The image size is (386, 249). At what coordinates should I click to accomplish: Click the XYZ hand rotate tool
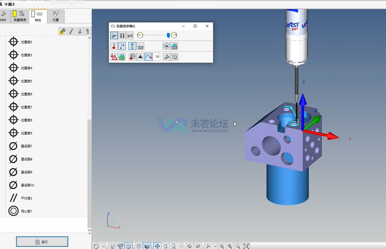pos(174,246)
